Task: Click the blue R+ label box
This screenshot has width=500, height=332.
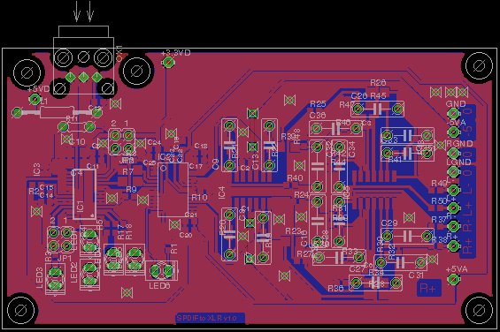Action: (x=429, y=288)
